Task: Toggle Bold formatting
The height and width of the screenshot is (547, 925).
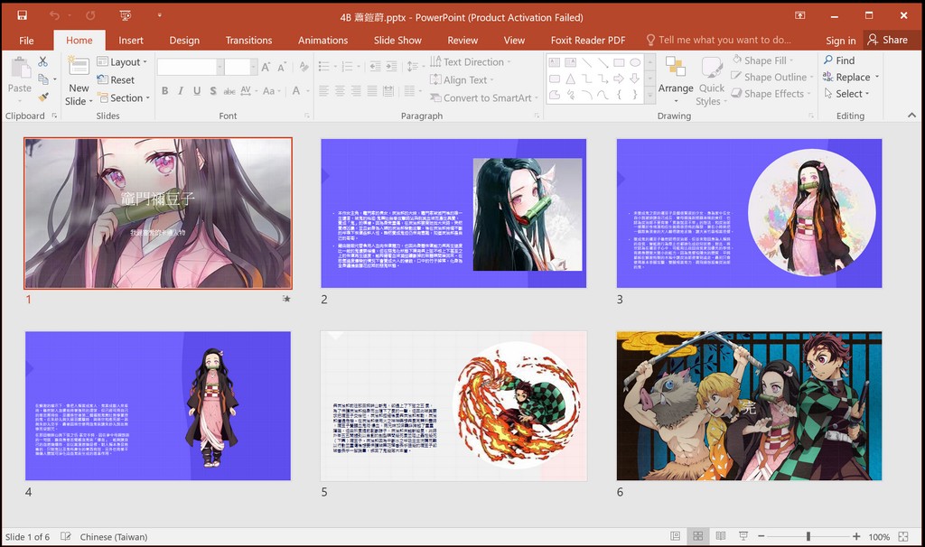Action: click(x=165, y=91)
